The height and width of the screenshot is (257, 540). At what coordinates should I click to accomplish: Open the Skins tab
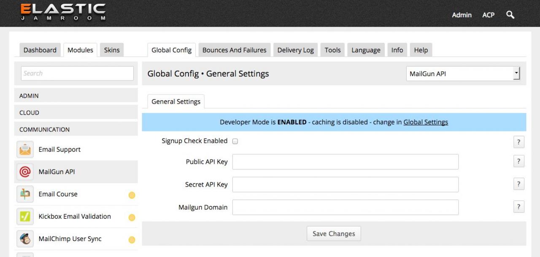pos(112,50)
